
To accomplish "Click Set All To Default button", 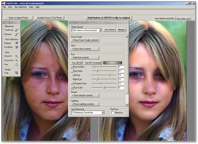I will (x=93, y=63).
